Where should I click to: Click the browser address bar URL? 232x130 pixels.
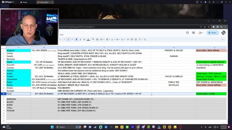coord(77,27)
